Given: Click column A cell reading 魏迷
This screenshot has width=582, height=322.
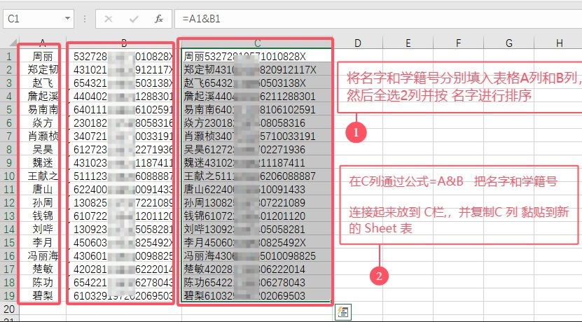Looking at the screenshot, I should (43, 163).
